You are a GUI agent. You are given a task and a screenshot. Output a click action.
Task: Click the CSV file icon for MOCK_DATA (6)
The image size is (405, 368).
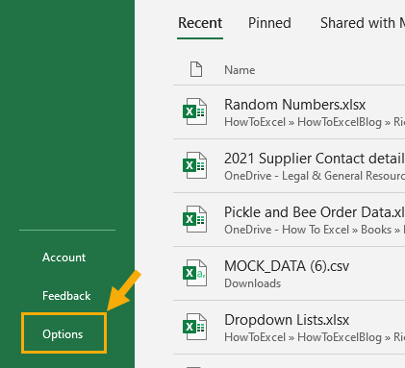coord(194,273)
